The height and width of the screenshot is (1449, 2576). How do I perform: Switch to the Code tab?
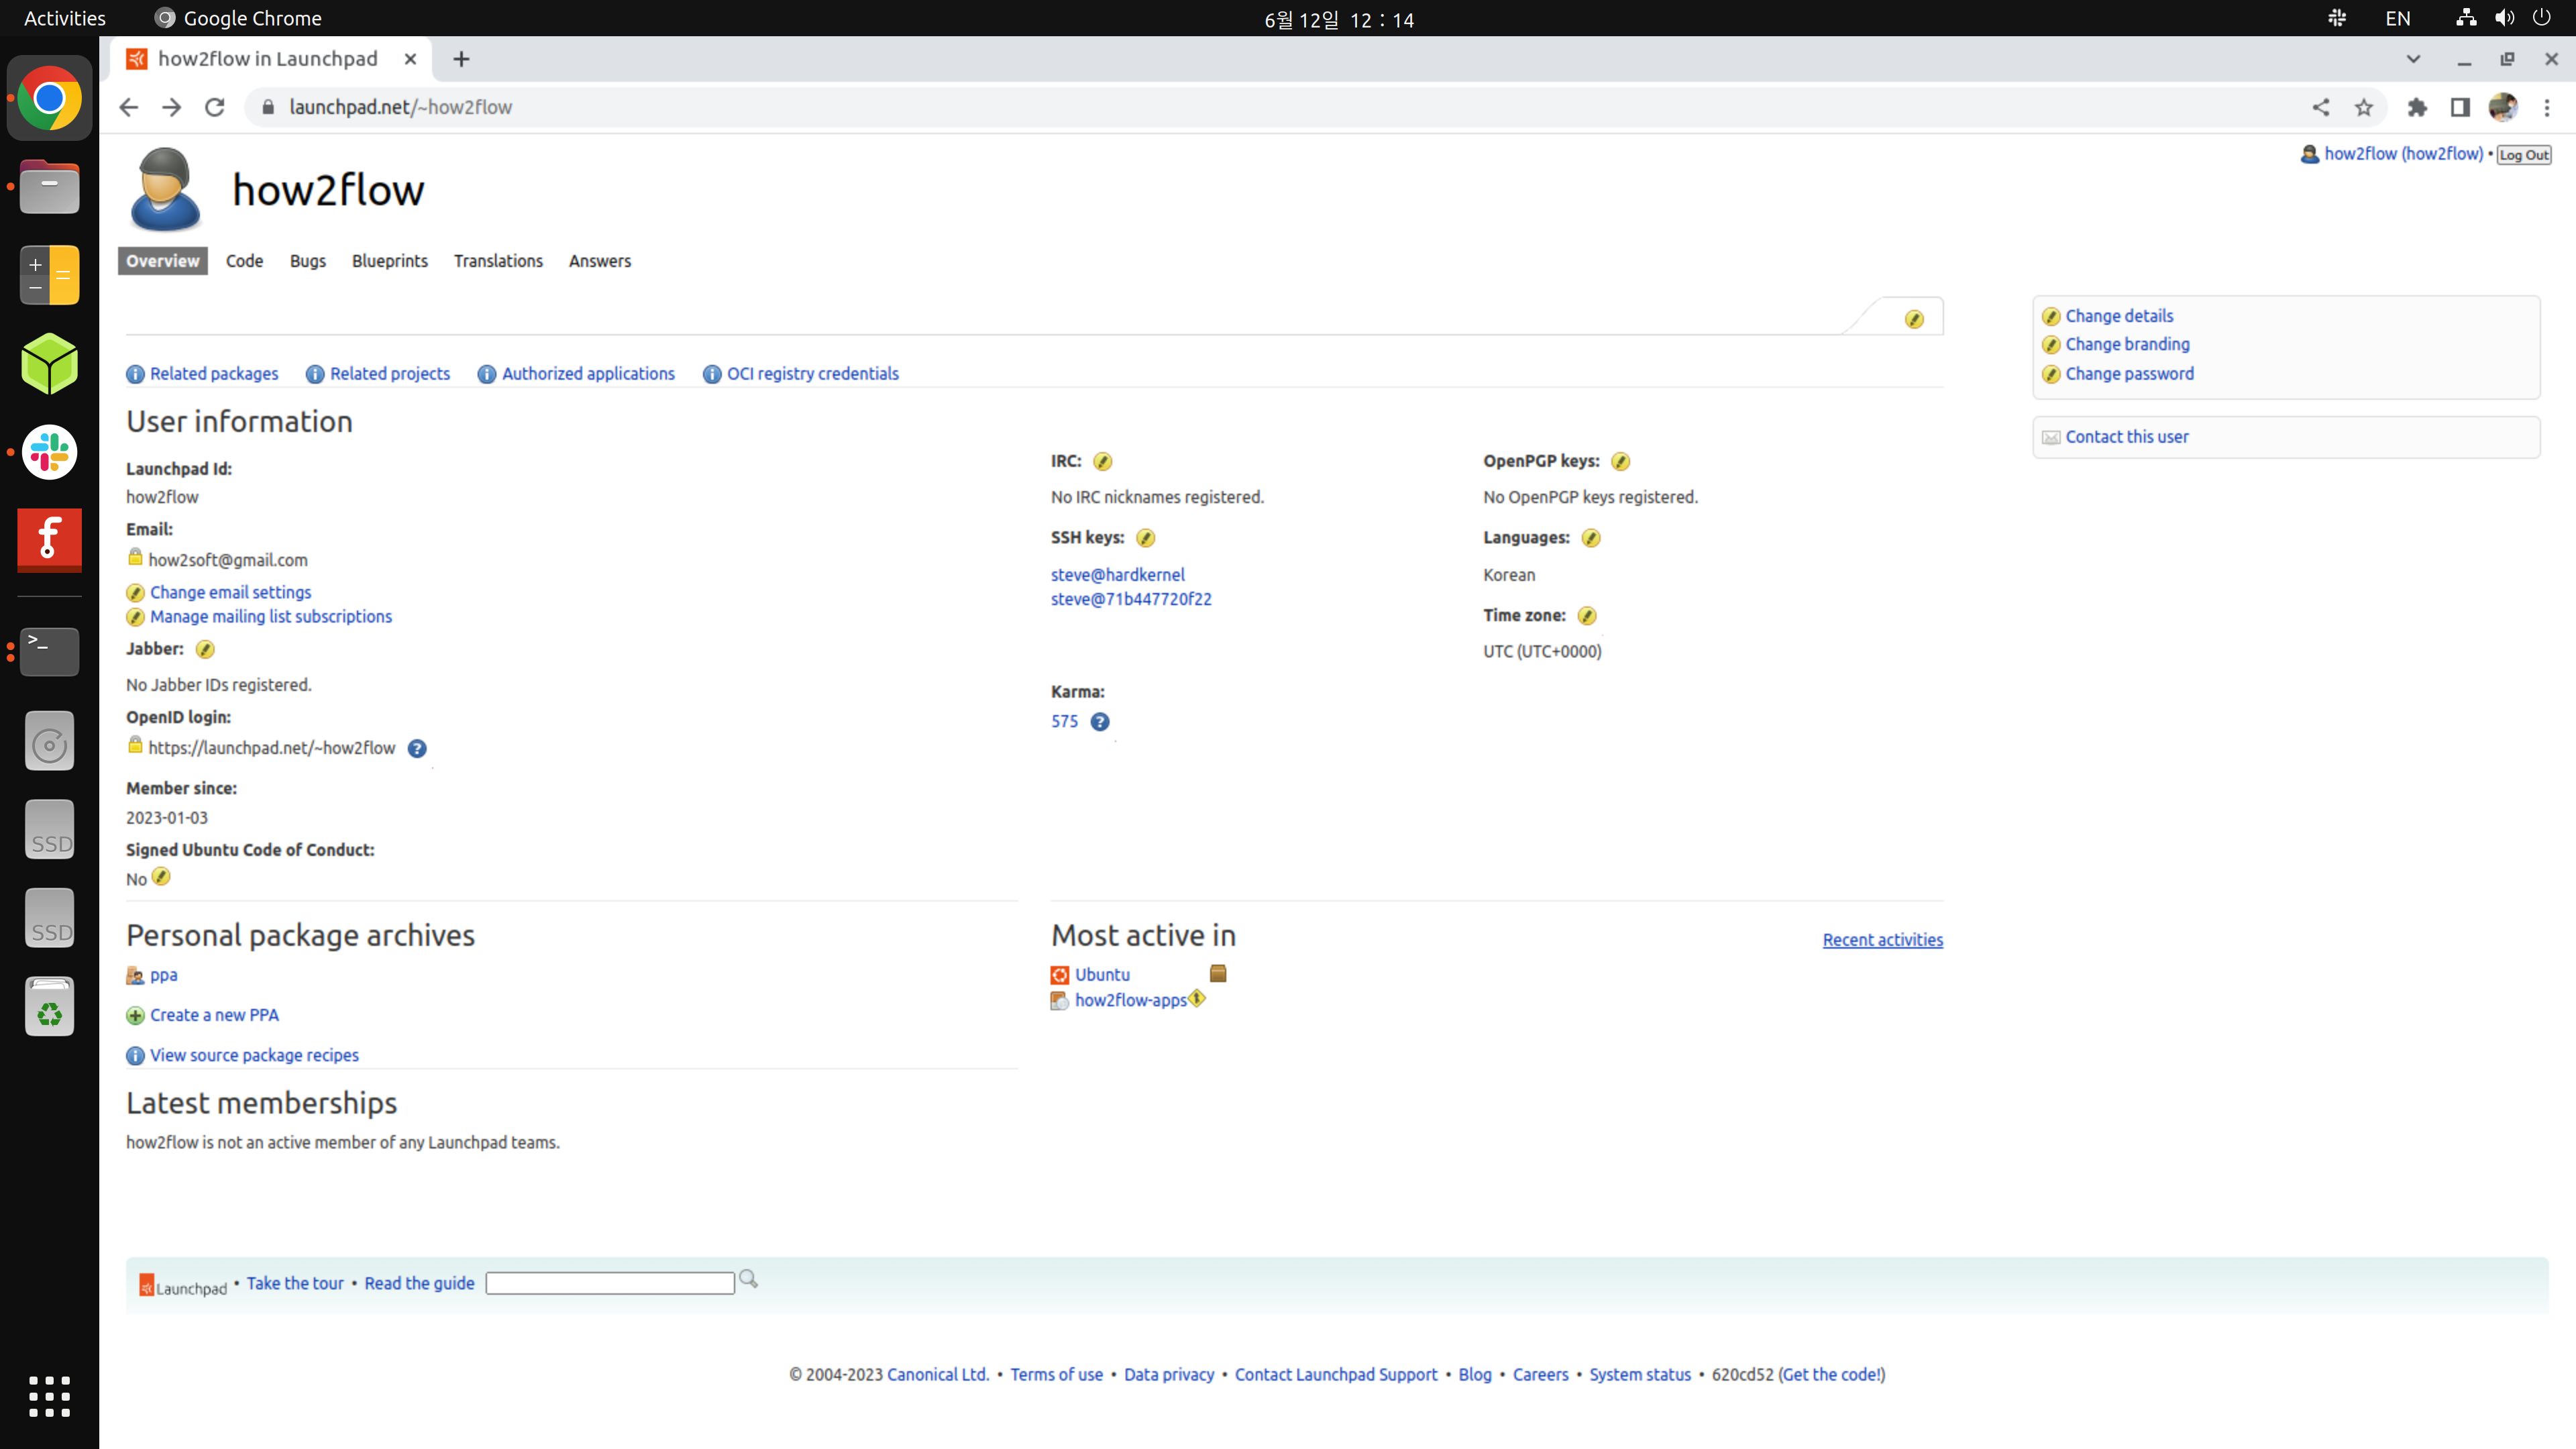coord(244,261)
